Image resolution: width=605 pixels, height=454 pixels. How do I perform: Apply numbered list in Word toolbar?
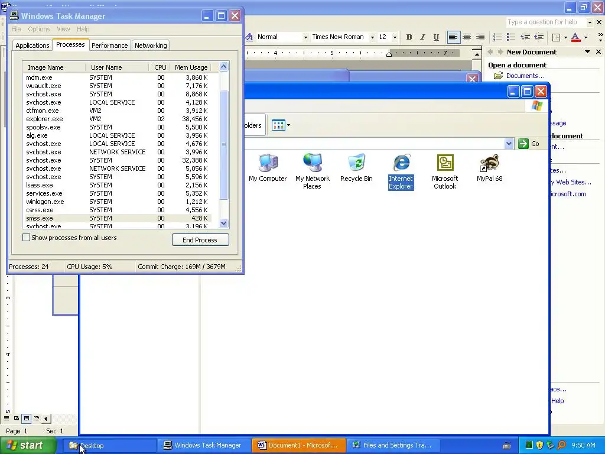coord(497,37)
